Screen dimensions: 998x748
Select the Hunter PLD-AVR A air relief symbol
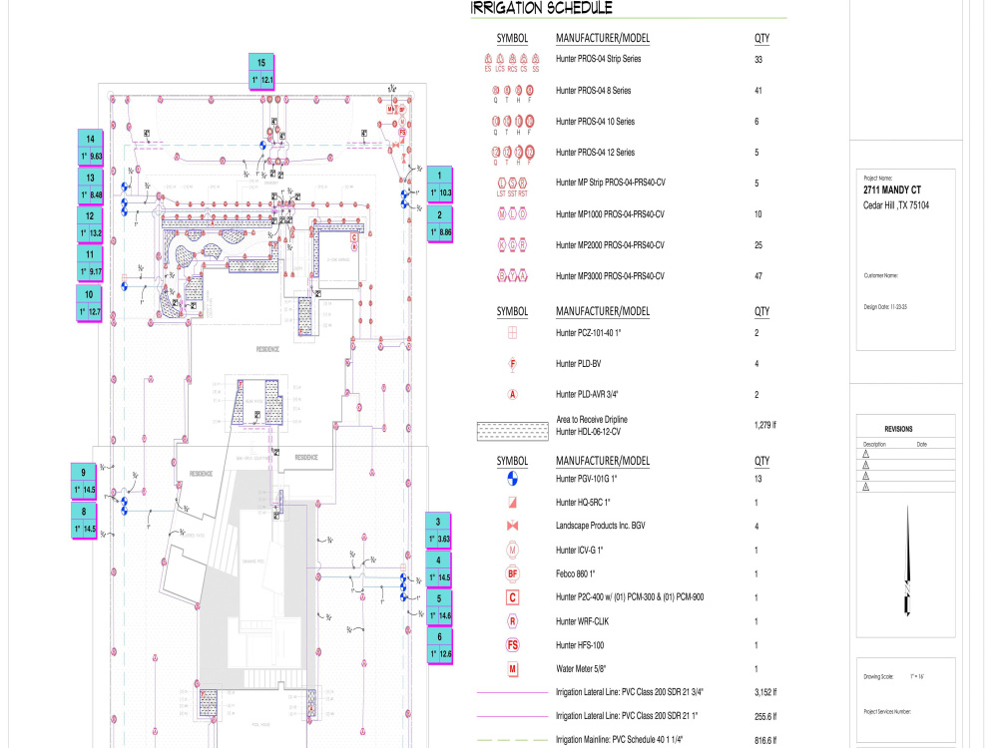pyautogui.click(x=512, y=394)
